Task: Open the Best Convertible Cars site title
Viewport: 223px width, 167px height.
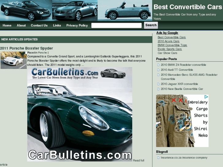Action: pyautogui.click(x=188, y=7)
